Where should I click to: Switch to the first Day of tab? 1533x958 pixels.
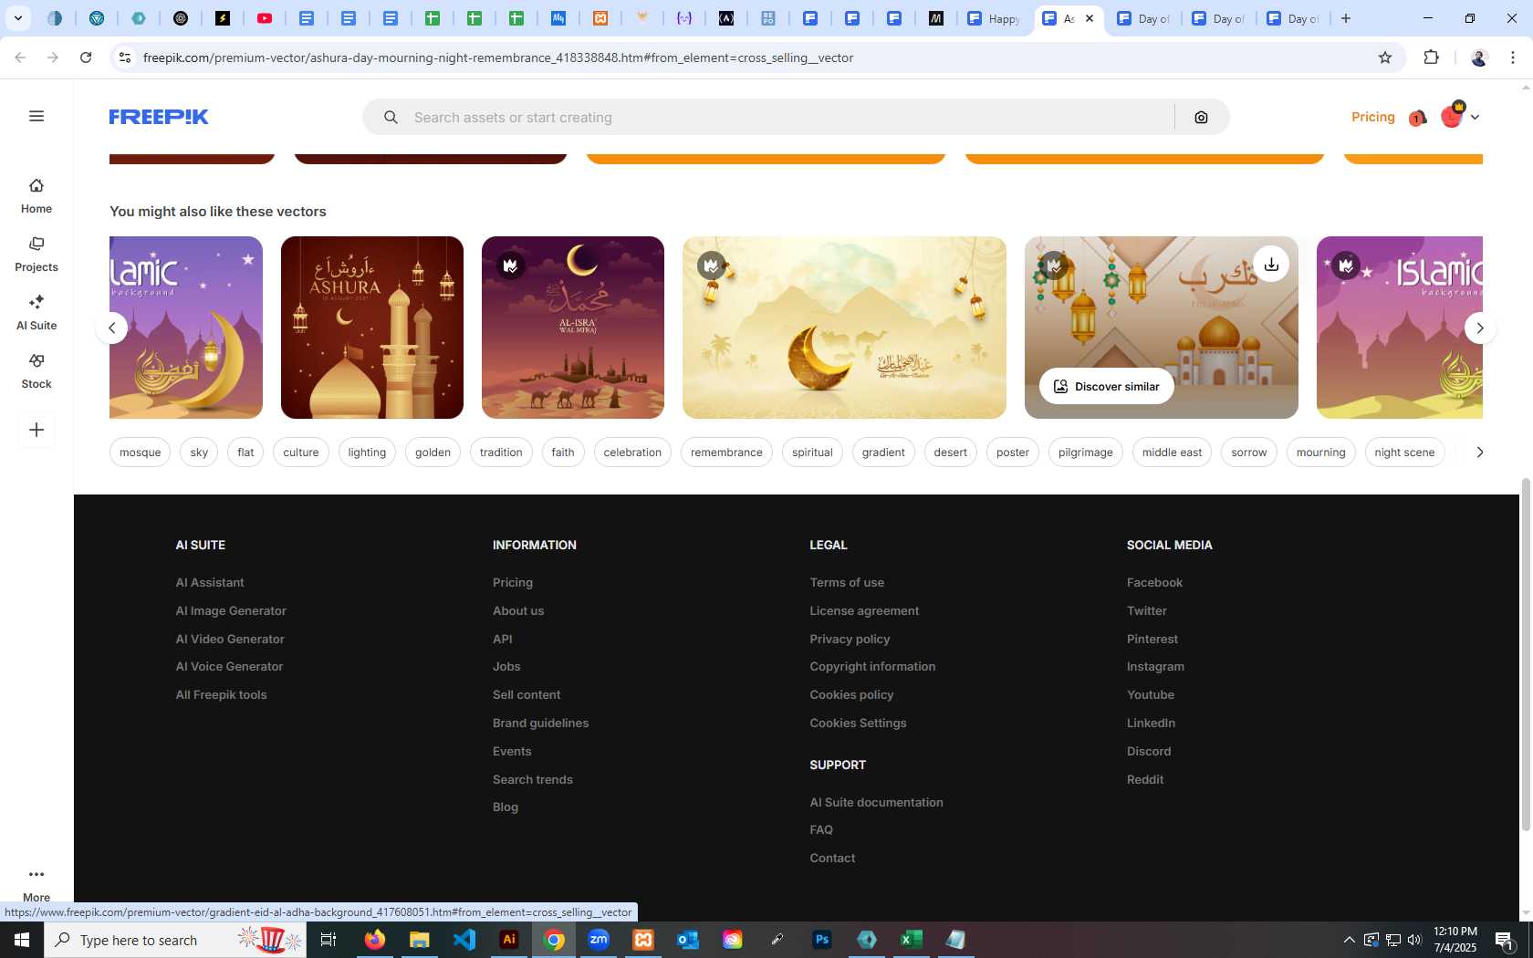point(1144,18)
